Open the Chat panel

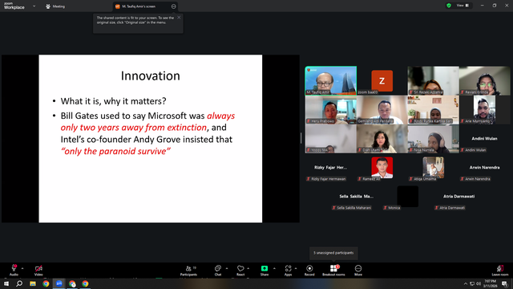point(218,270)
